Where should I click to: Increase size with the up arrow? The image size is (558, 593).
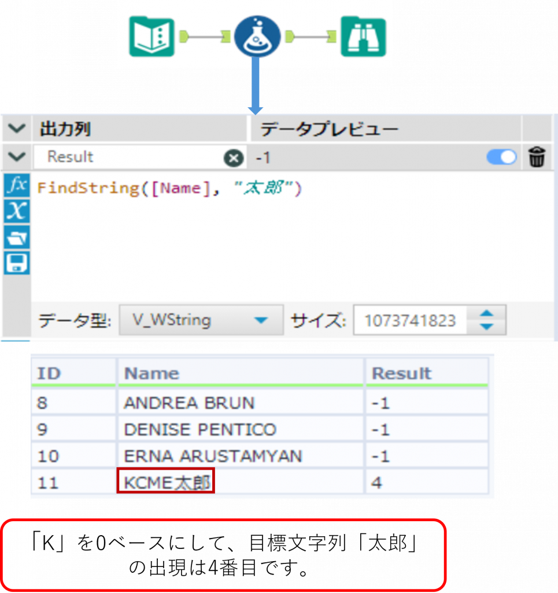tap(487, 313)
